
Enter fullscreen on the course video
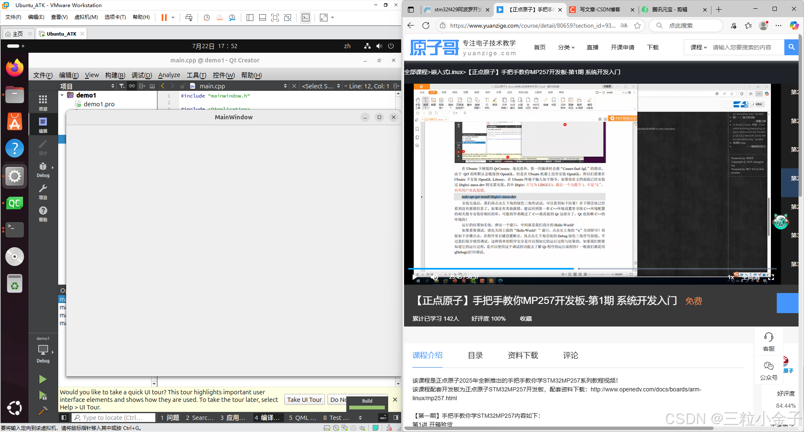771,277
